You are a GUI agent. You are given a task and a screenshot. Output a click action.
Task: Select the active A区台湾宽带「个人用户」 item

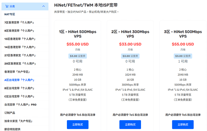(25, 80)
